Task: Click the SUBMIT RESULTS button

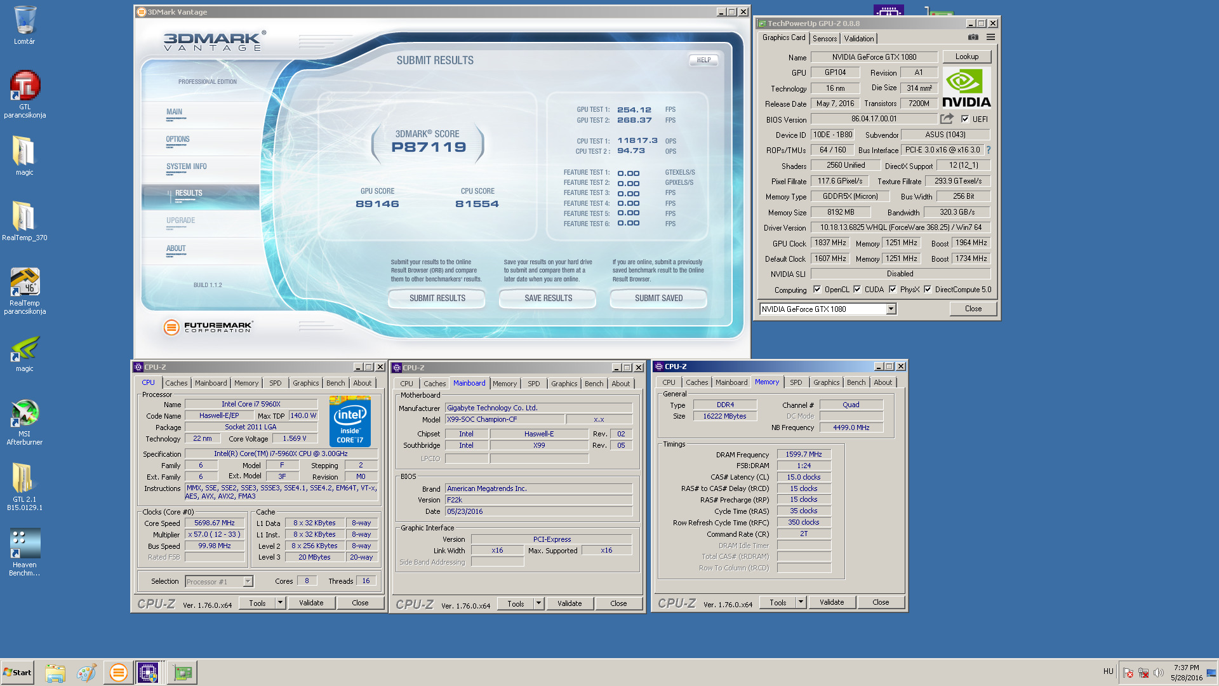Action: point(437,299)
